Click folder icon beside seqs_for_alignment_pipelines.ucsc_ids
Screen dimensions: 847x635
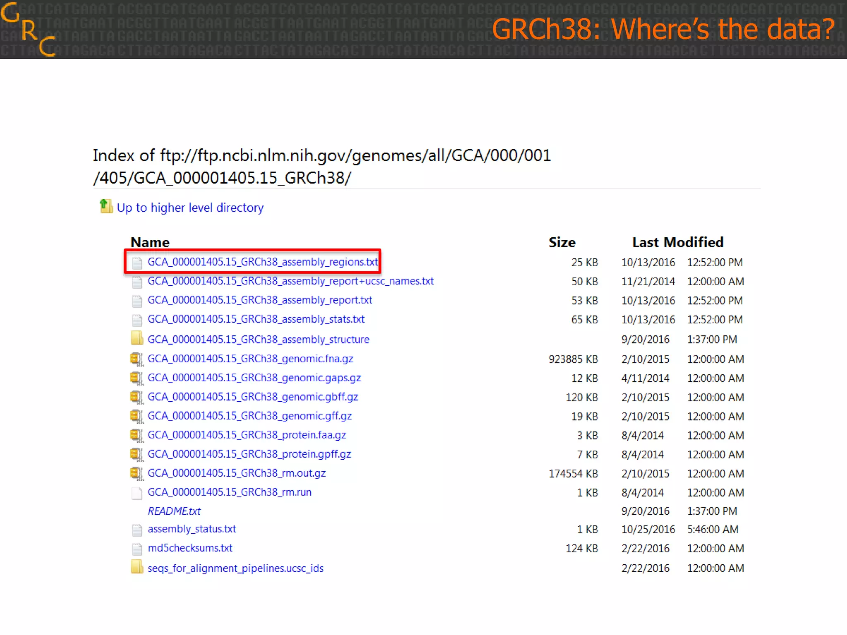137,567
